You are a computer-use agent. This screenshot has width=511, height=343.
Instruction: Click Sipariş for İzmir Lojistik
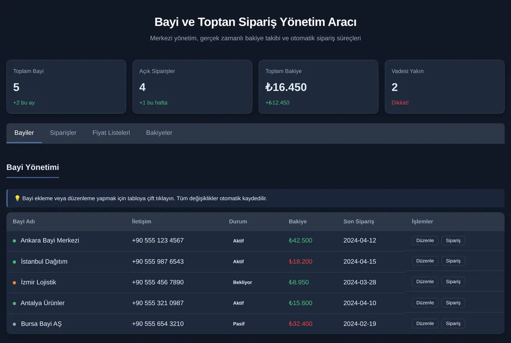tap(453, 282)
